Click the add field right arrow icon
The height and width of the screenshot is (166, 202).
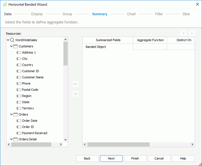[76, 84]
